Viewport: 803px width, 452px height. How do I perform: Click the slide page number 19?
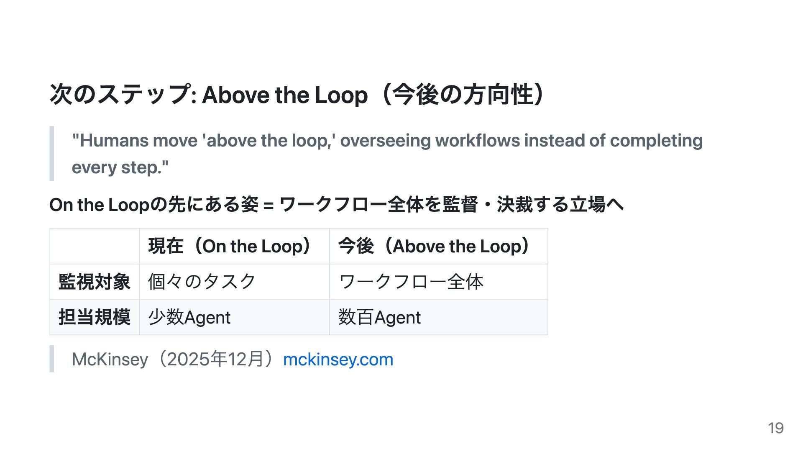click(x=775, y=428)
